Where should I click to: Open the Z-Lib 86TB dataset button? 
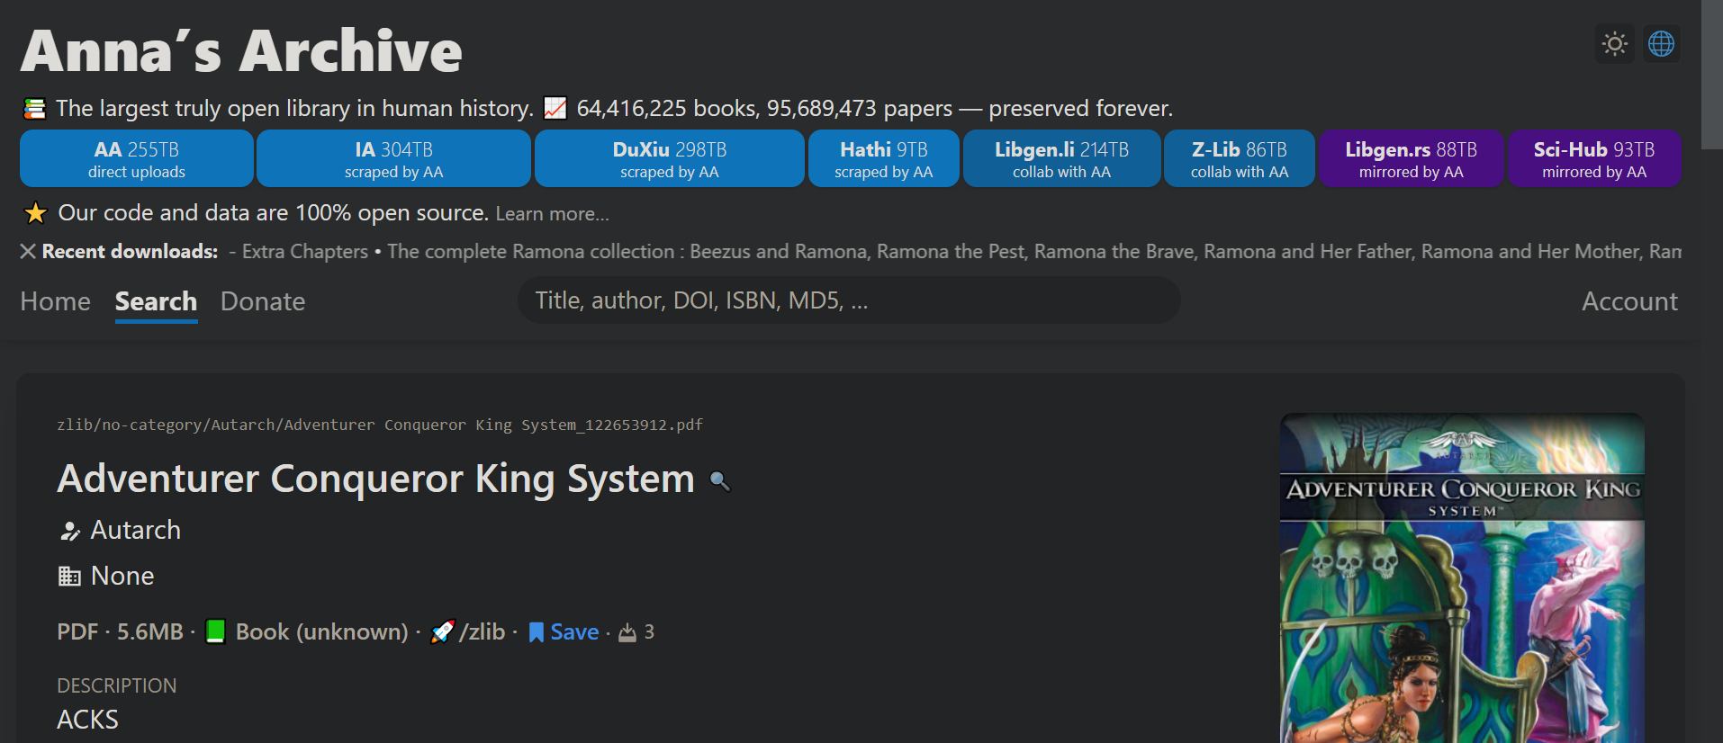click(1240, 158)
